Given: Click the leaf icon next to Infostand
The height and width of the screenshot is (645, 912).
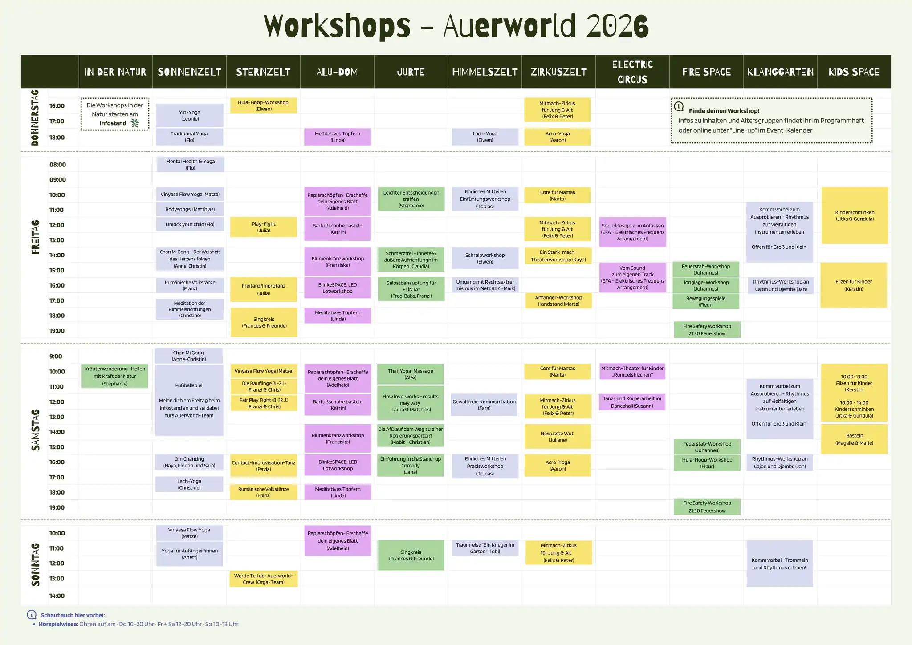Looking at the screenshot, I should (135, 123).
